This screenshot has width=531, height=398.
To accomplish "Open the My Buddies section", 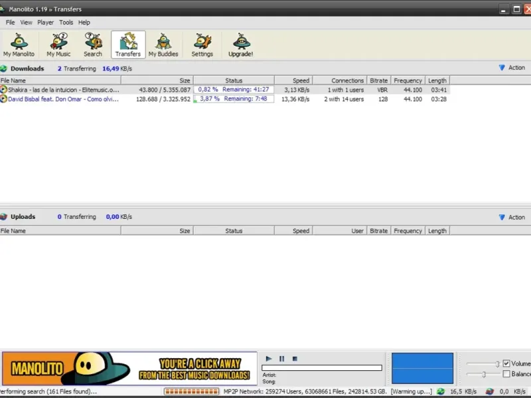I will 163,44.
